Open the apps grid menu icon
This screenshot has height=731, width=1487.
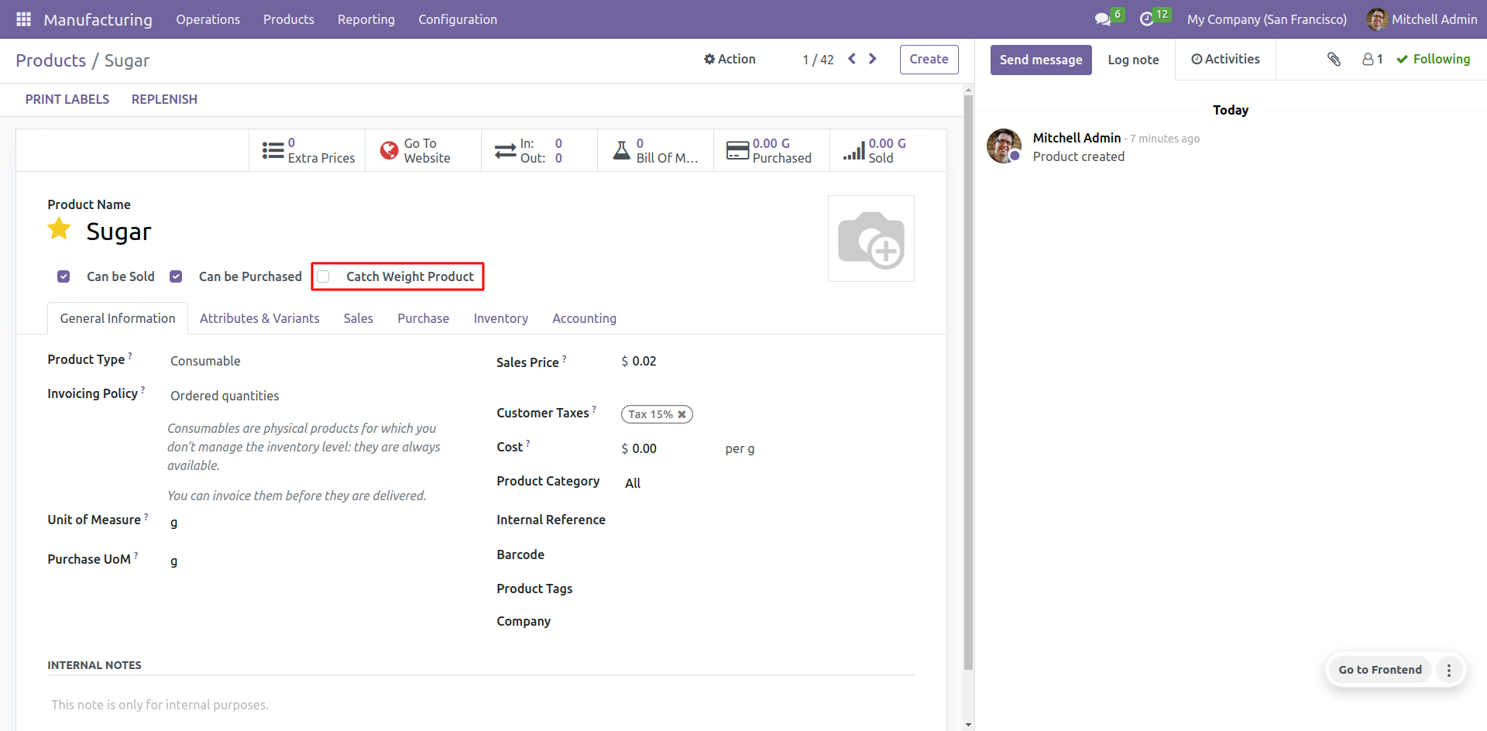pos(23,19)
